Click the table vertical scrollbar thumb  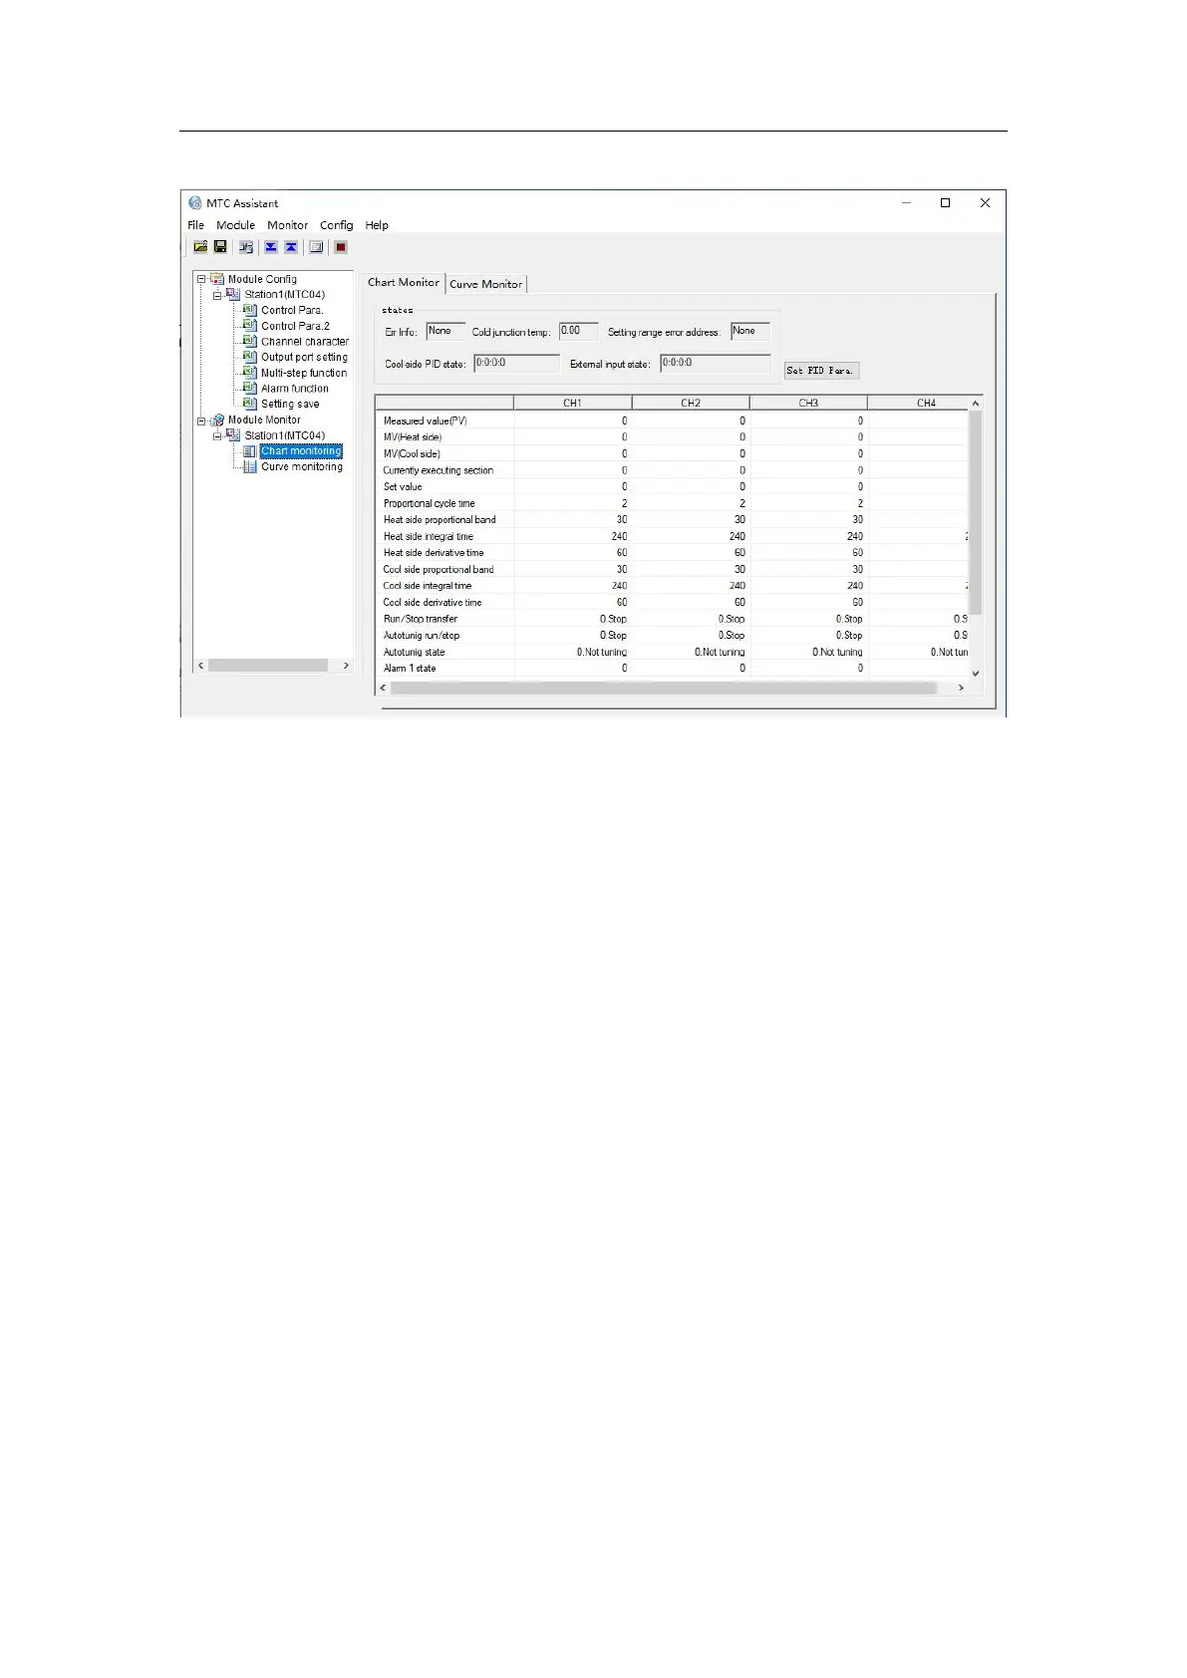[976, 512]
